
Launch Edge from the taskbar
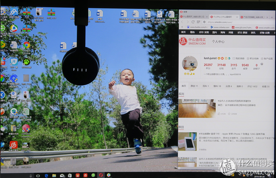46,175
